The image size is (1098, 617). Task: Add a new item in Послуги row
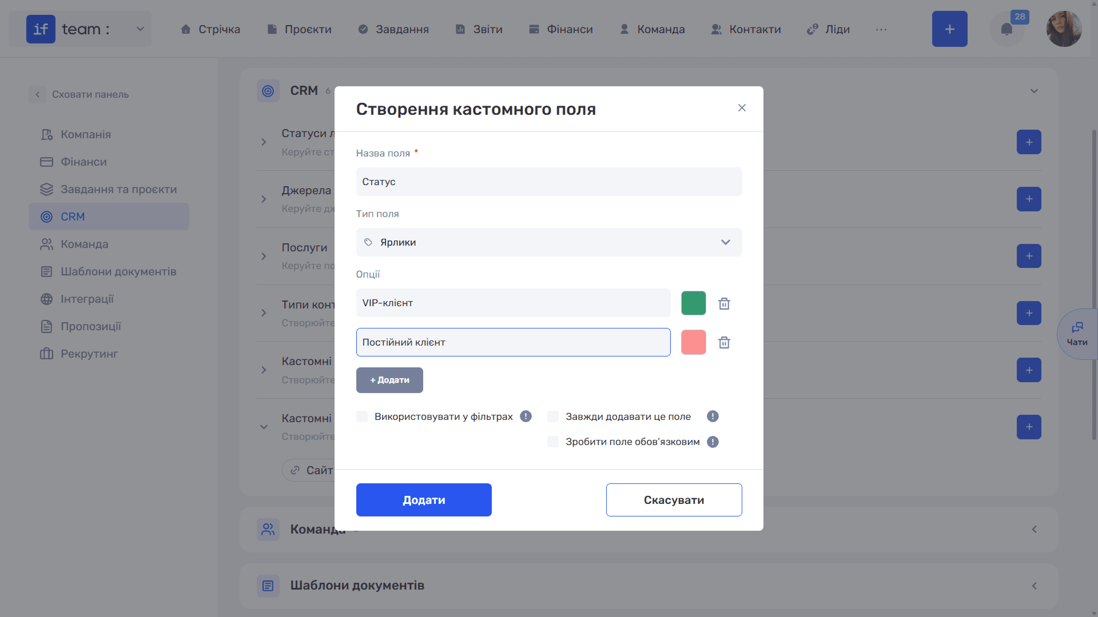pyautogui.click(x=1029, y=256)
